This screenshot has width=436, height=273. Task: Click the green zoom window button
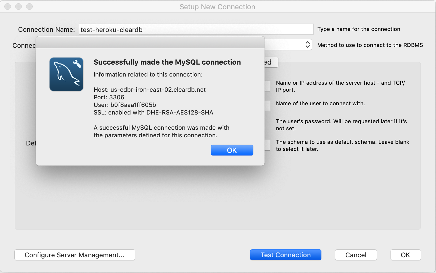click(x=29, y=7)
